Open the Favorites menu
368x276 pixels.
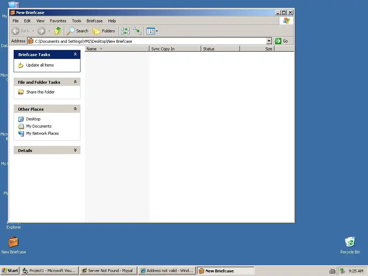[58, 21]
